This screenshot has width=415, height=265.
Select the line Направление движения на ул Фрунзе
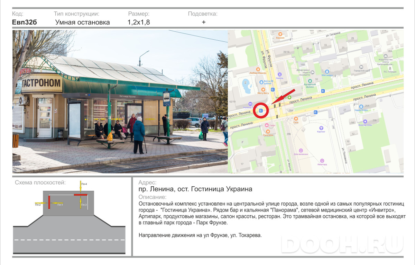[x=200, y=236]
